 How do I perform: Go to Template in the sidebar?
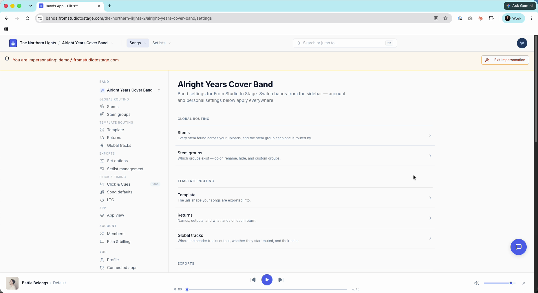pos(115,130)
